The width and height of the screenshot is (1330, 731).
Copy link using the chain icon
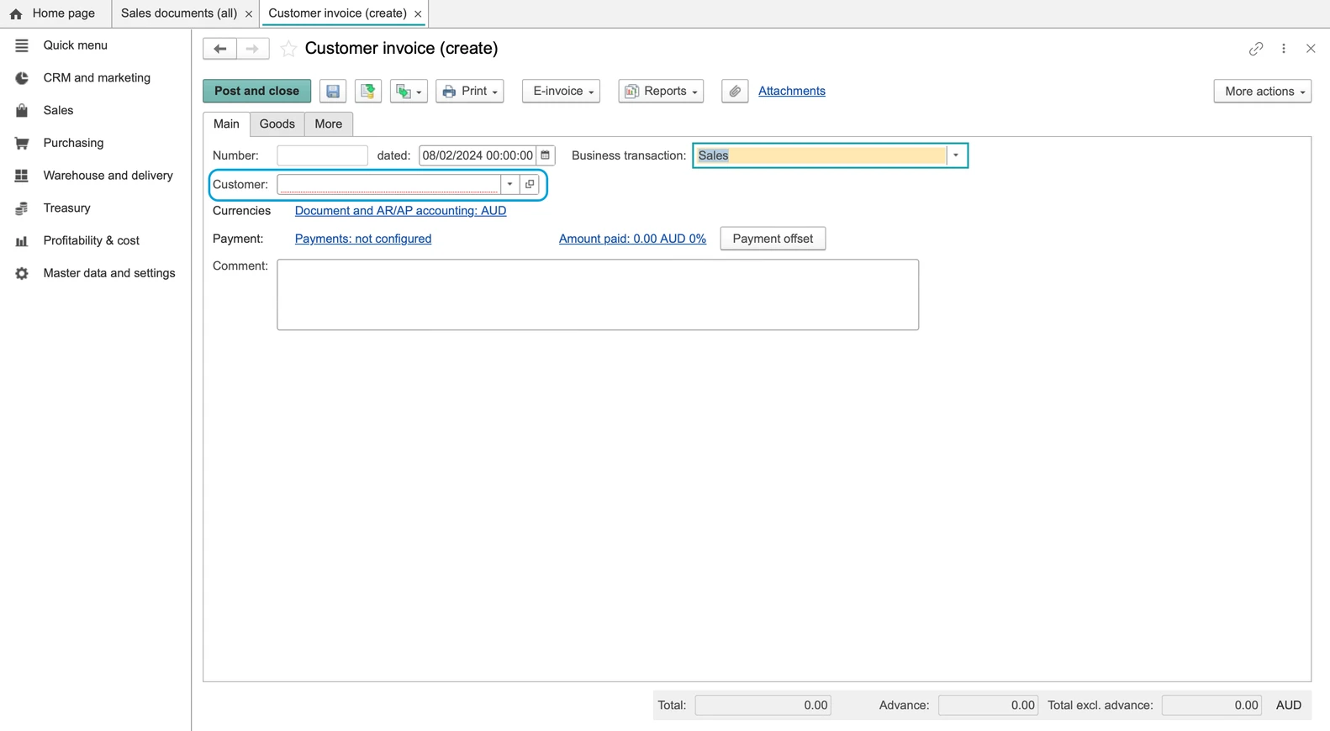pyautogui.click(x=1256, y=49)
